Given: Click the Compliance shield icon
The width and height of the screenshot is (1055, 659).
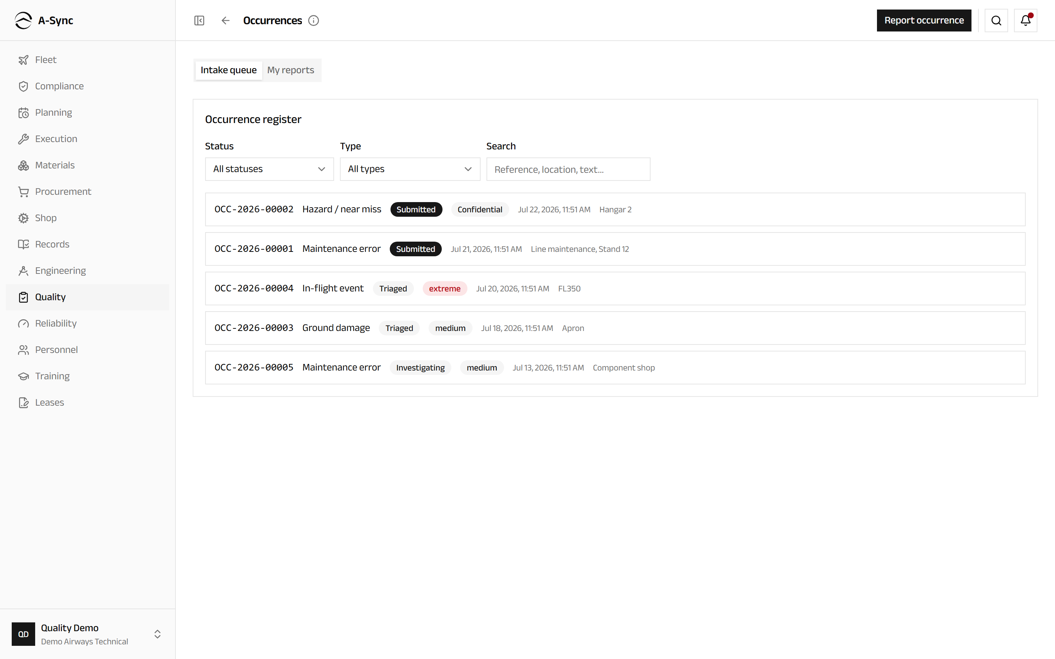Looking at the screenshot, I should pyautogui.click(x=23, y=86).
